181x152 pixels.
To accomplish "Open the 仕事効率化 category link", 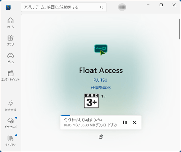I will coord(101,88).
